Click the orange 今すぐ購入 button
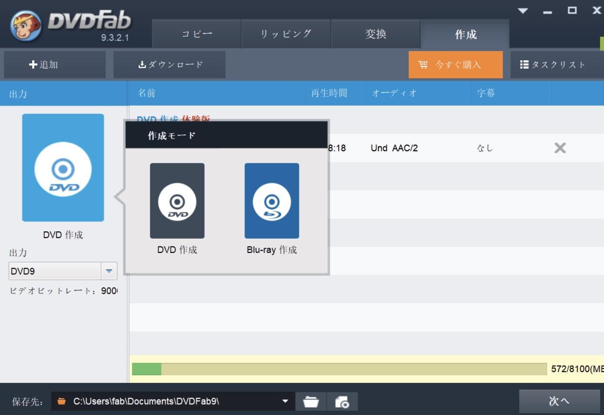The width and height of the screenshot is (604, 415). [x=456, y=65]
